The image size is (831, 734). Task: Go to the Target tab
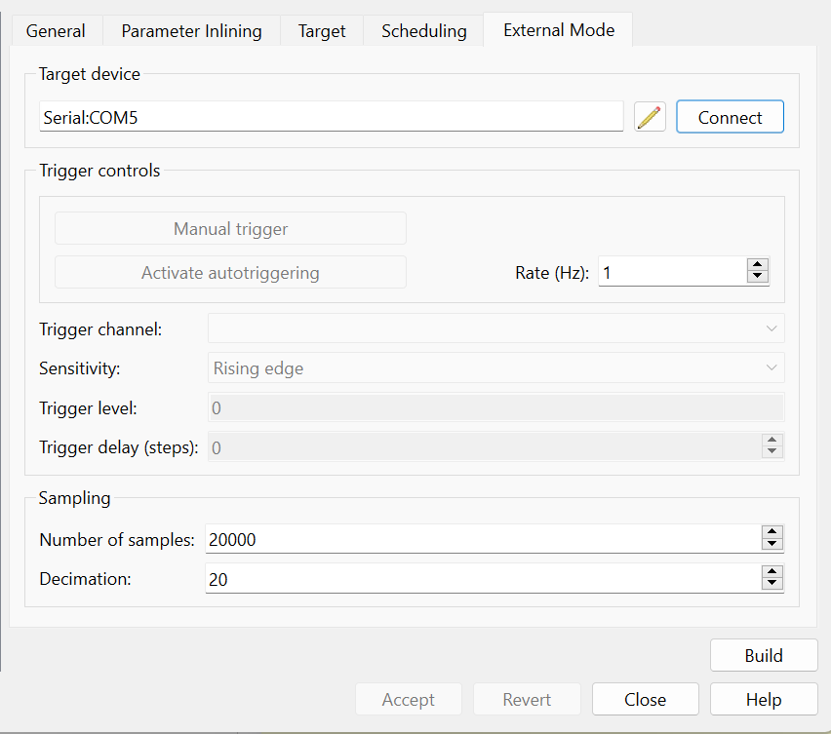[x=322, y=31]
